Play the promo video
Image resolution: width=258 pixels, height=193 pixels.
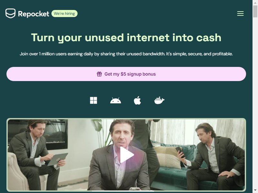[126, 155]
